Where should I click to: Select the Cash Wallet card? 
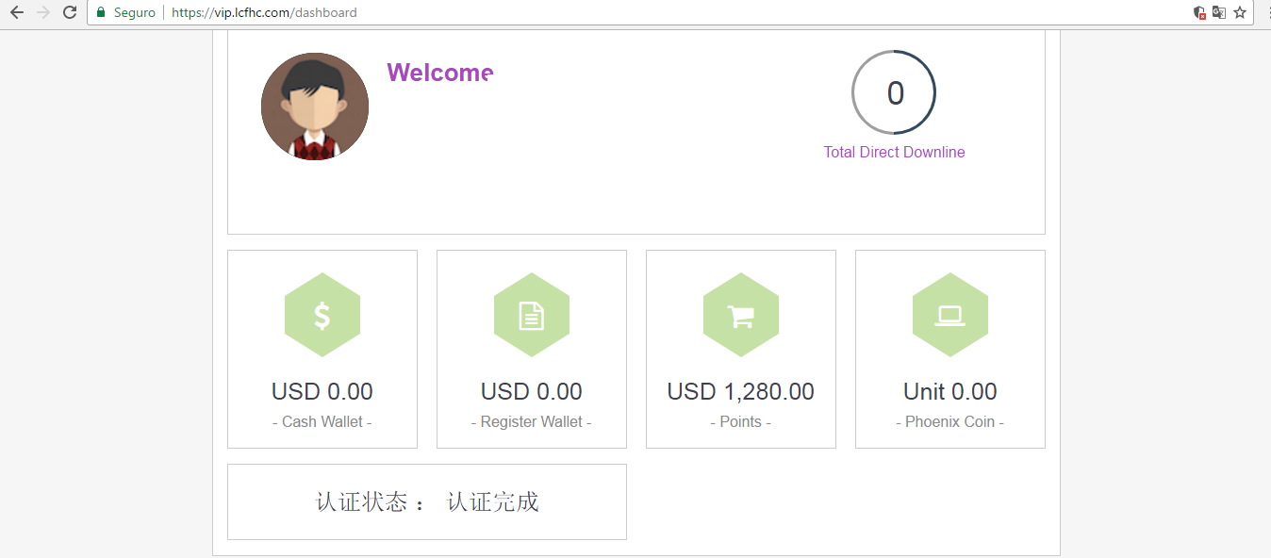[x=322, y=349]
